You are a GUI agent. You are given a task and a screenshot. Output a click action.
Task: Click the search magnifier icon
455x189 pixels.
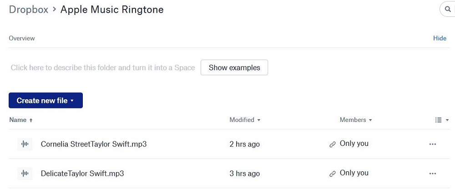(x=448, y=9)
